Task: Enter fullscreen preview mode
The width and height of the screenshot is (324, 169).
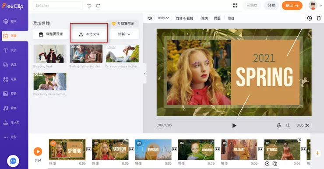Action: click(235, 6)
